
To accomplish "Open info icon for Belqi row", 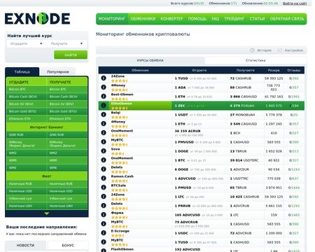I will point(104,115).
